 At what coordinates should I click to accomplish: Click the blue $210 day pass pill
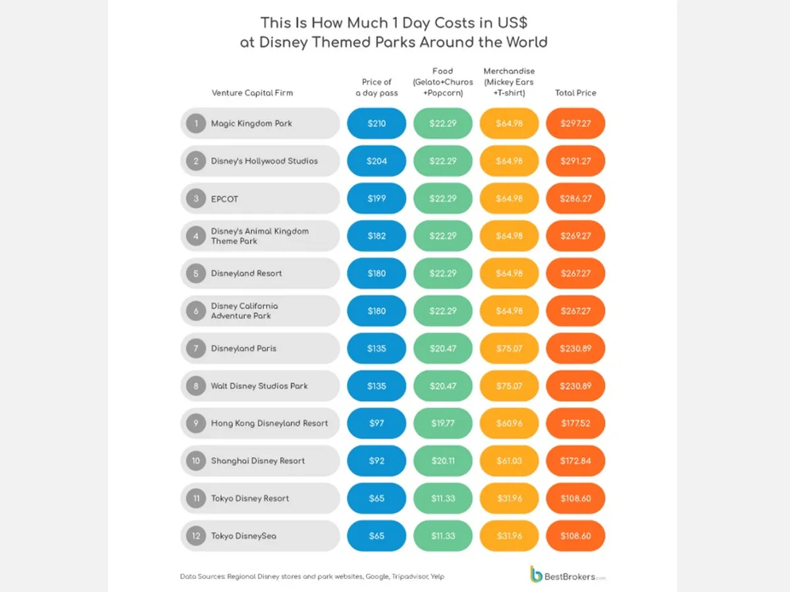[x=377, y=123]
